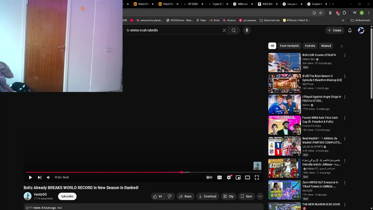Toggle autoplay switch in player
Screen dimensions: 373x210
click(209, 177)
